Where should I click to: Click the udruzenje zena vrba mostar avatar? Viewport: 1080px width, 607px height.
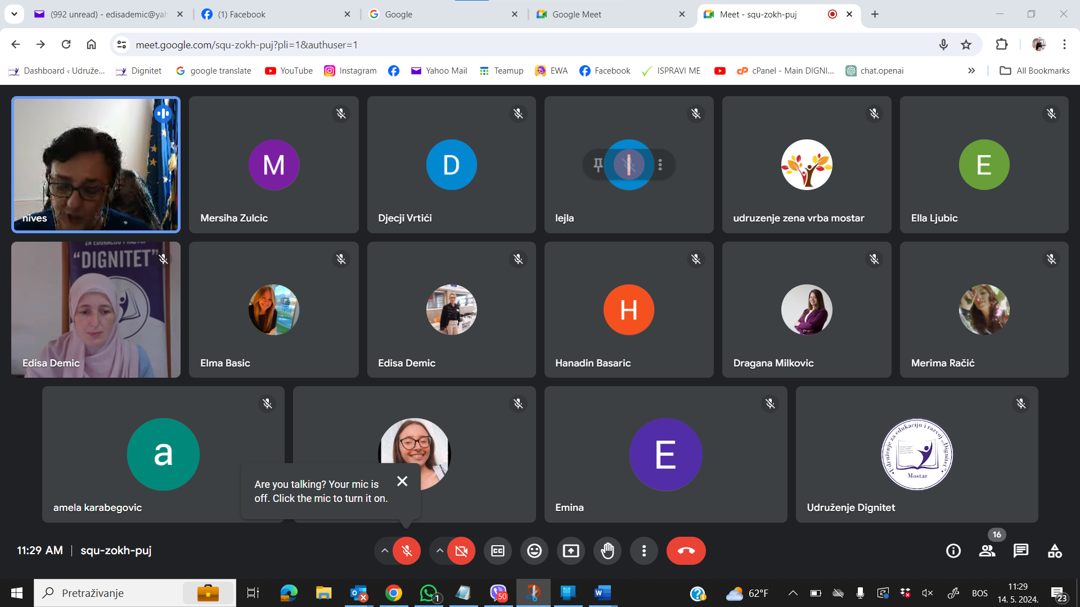click(807, 165)
